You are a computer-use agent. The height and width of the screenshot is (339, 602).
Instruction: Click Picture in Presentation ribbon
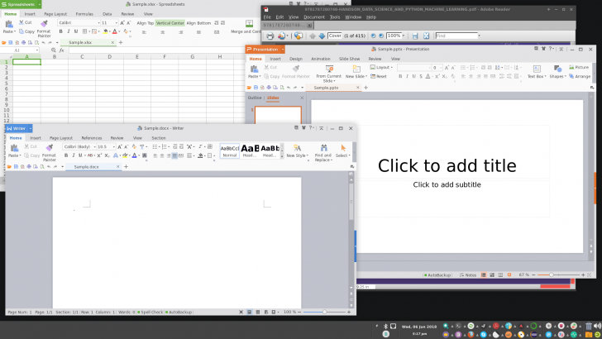(x=579, y=67)
